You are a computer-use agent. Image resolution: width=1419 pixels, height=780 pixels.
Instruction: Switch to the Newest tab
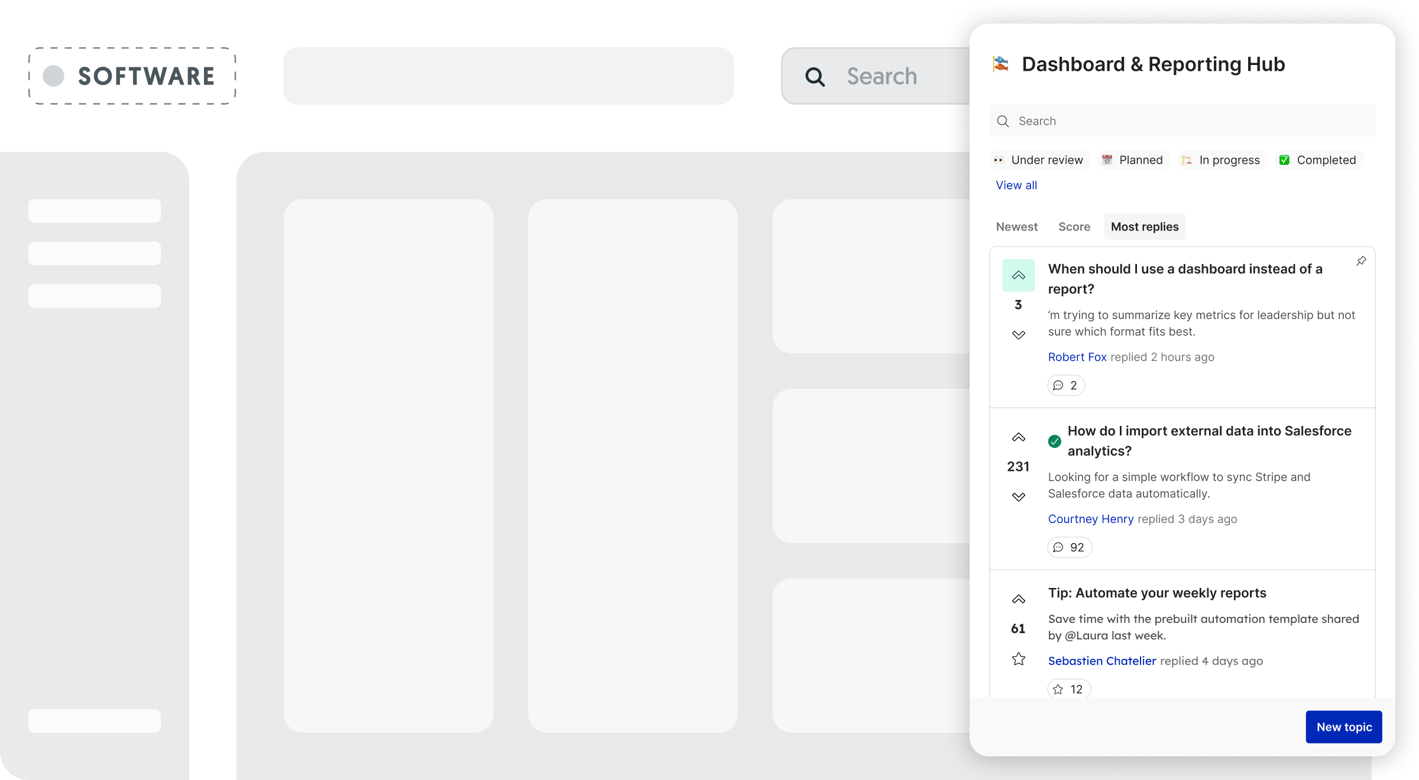point(1016,227)
